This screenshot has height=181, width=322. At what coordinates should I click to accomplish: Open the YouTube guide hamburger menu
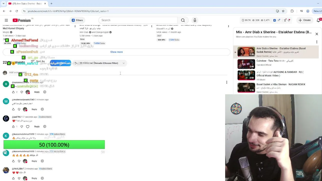pos(6,20)
